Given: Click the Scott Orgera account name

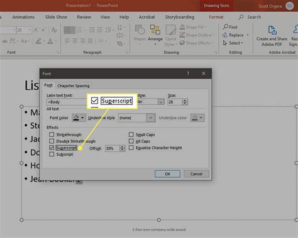Looking at the screenshot, I should 270,6.
